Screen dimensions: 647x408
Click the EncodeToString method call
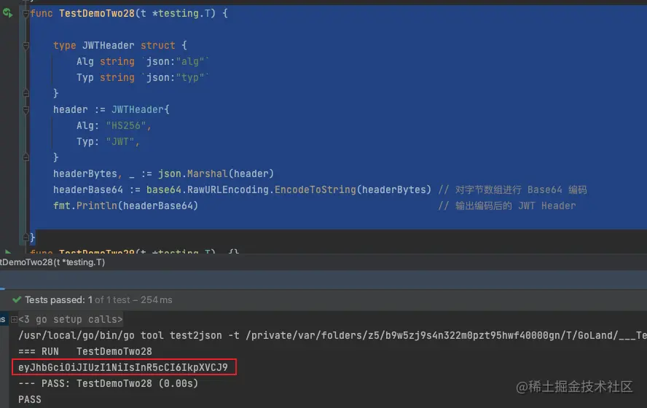pos(315,189)
